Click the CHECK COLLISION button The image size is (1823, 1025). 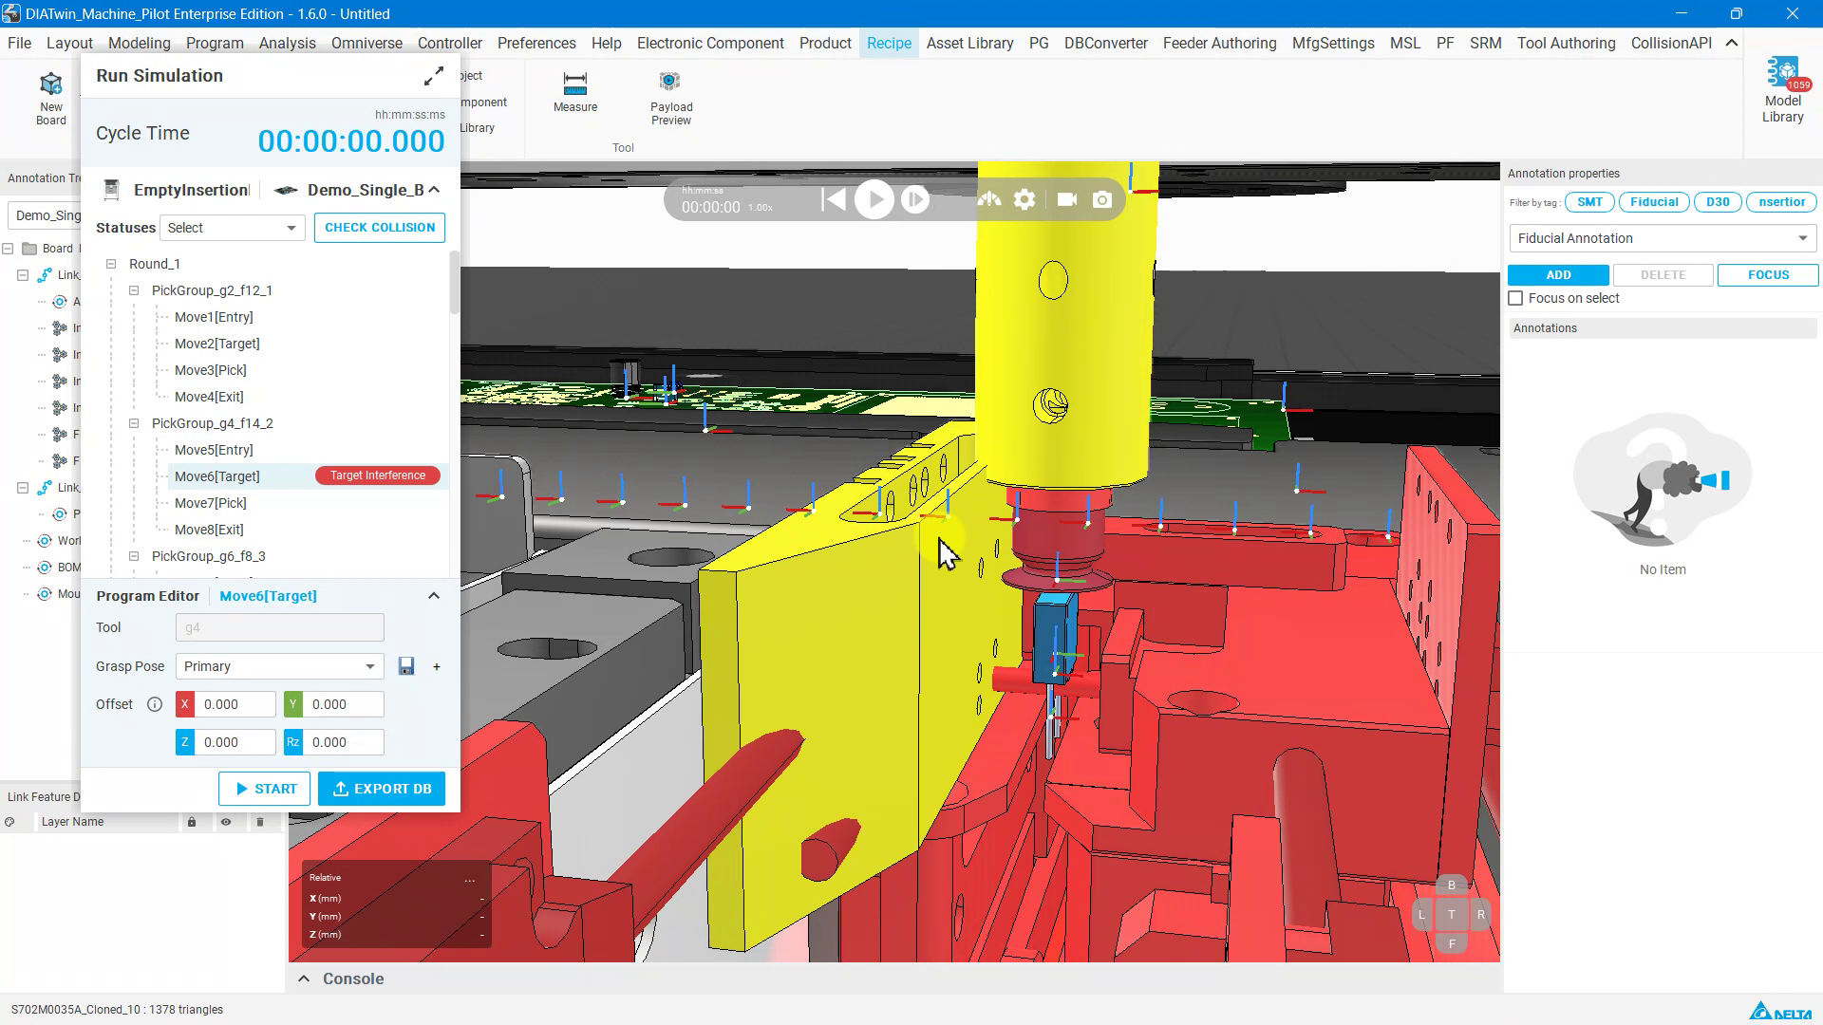pyautogui.click(x=380, y=228)
